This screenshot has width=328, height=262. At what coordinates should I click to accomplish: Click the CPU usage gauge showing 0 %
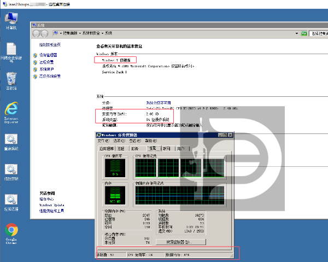click(115, 168)
